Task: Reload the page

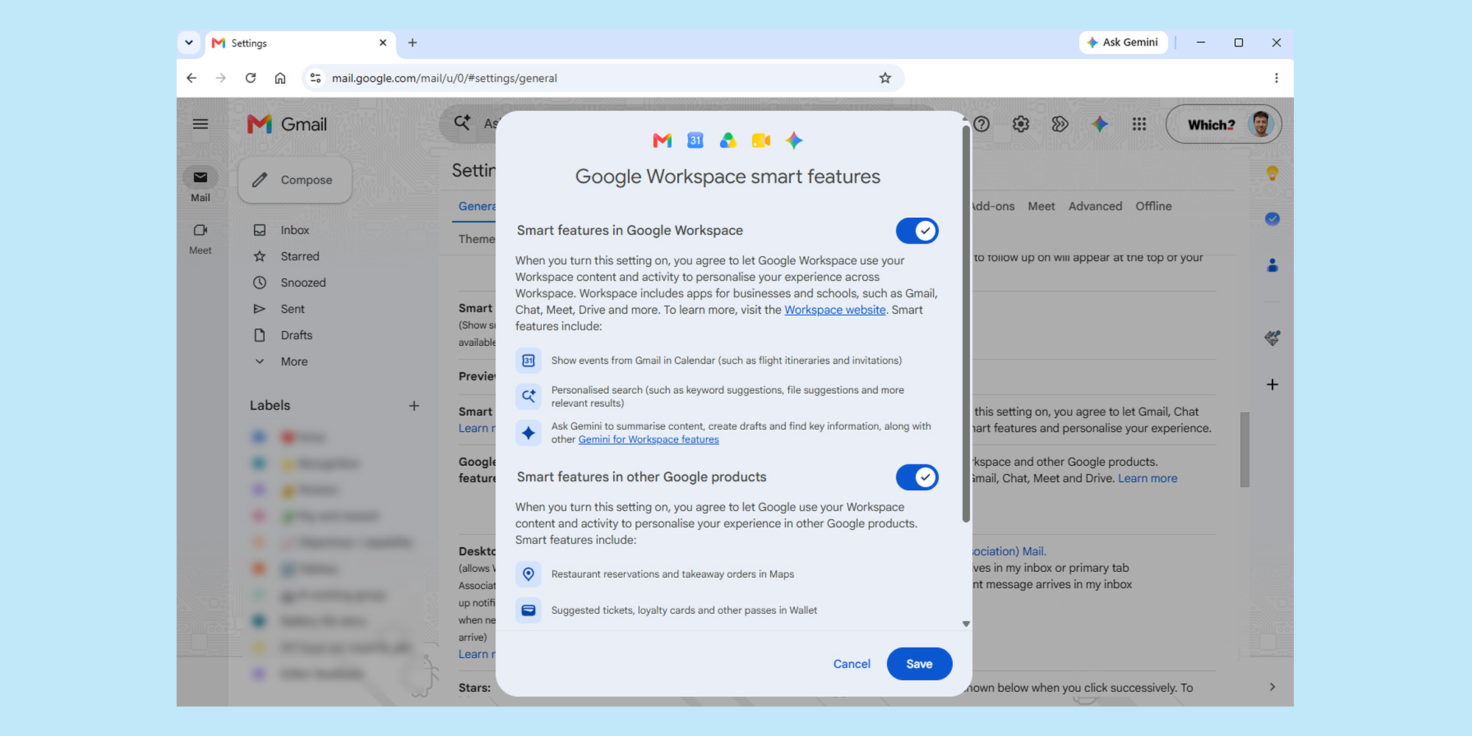Action: [x=251, y=78]
